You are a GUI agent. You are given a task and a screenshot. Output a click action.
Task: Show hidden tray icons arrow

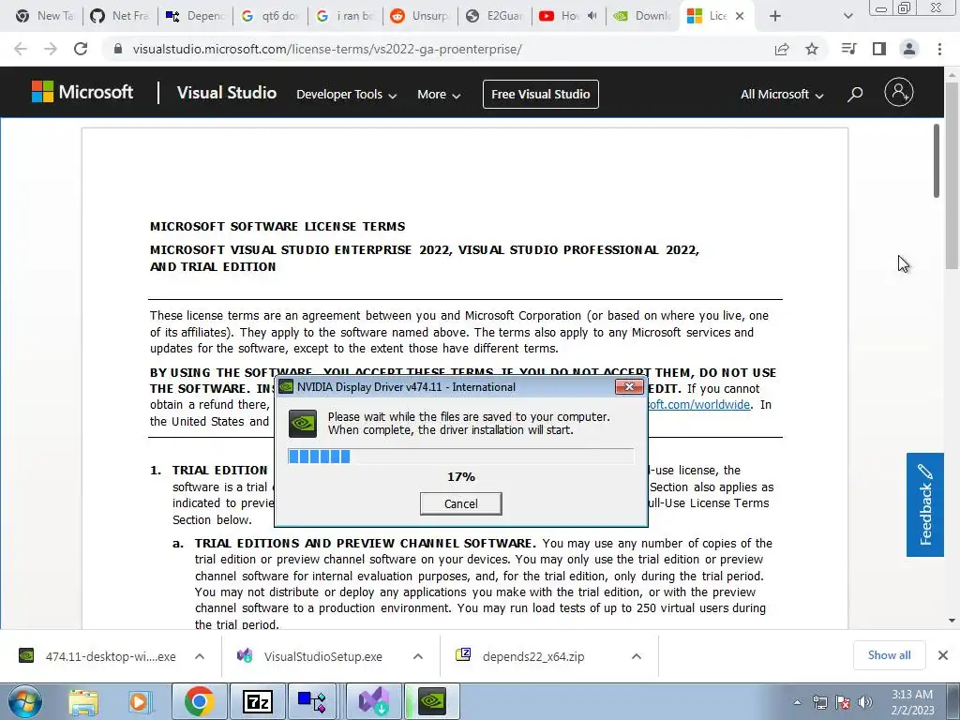(797, 702)
